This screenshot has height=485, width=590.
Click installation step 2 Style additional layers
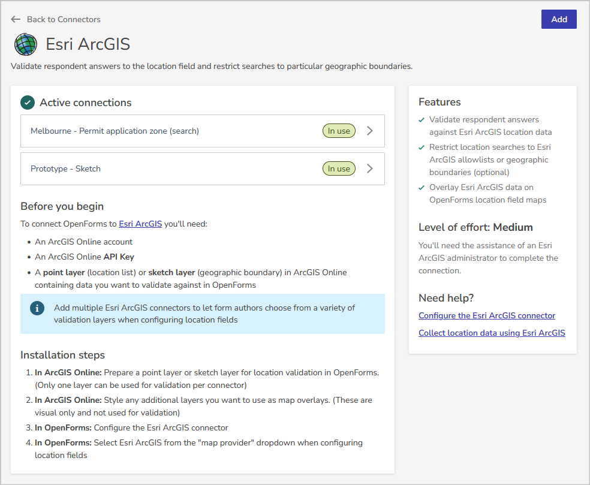(204, 406)
